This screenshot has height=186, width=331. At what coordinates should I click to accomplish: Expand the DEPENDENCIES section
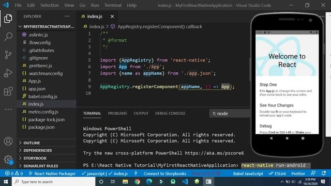pyautogui.click(x=47, y=150)
